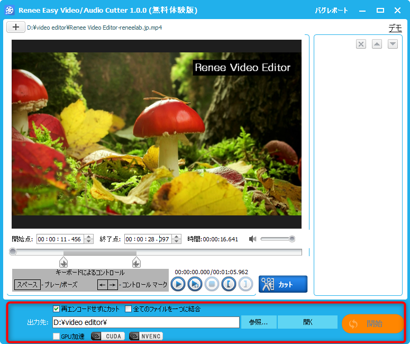Click the CUDA badge
This screenshot has height=344, width=410.
tap(108, 336)
